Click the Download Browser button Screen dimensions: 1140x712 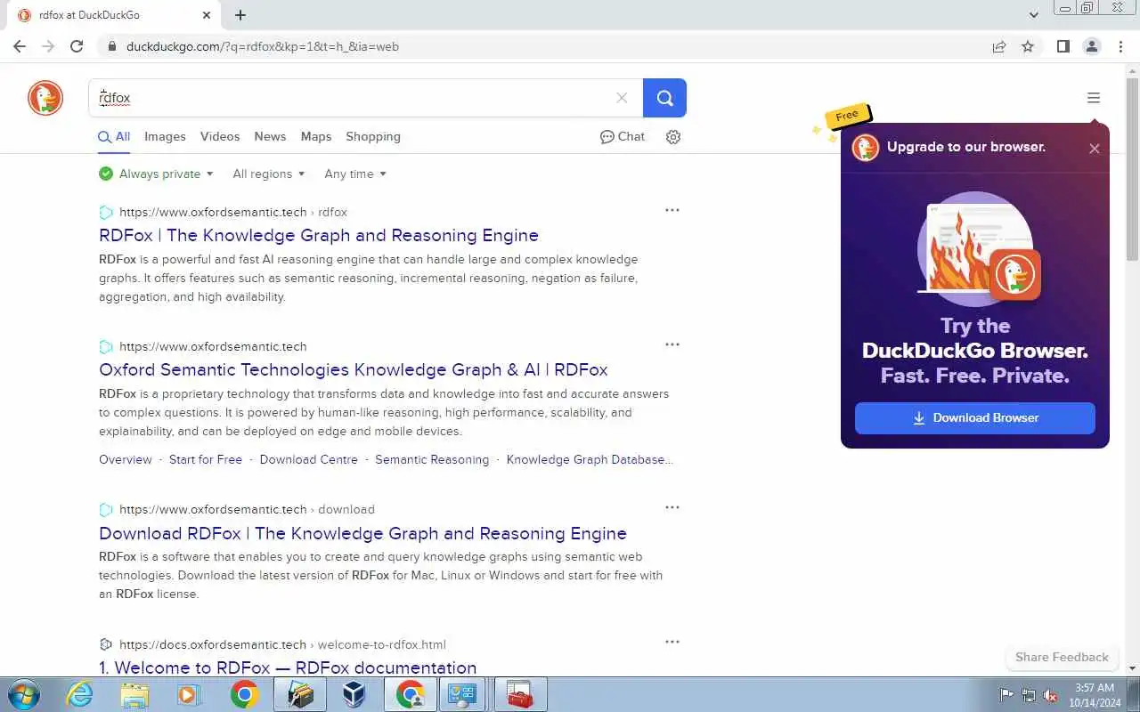(975, 417)
